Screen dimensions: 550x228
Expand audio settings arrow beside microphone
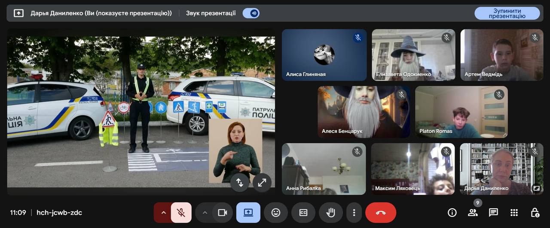163,213
